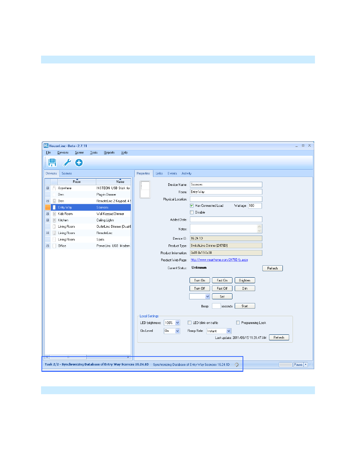The width and height of the screenshot is (356, 461).
Task: Click the Office PowerLinc modem icon
Action: [54, 246]
